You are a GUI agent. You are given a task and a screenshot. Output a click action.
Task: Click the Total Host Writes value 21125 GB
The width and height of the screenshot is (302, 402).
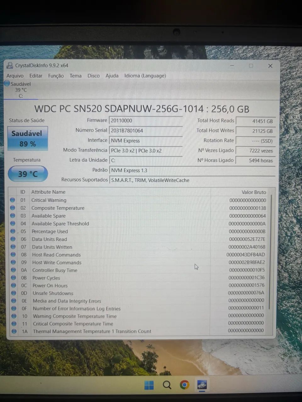(256, 131)
